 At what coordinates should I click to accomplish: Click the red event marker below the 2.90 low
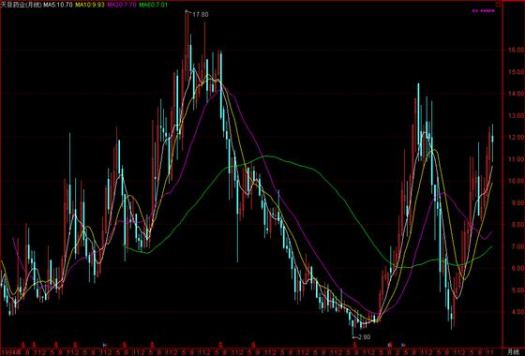pyautogui.click(x=355, y=345)
